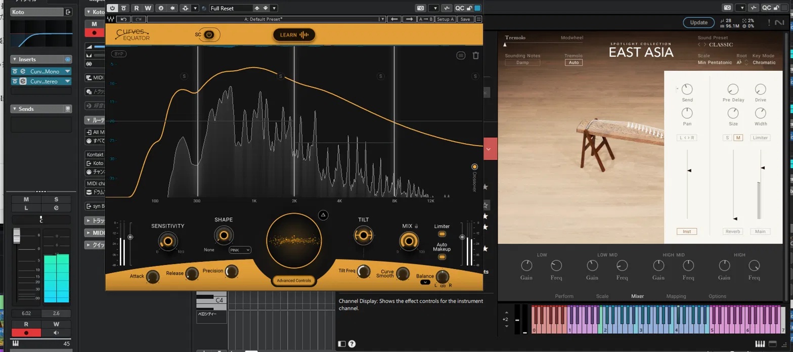Click the channel monitor speaker button
This screenshot has width=793, height=352.
(56, 333)
